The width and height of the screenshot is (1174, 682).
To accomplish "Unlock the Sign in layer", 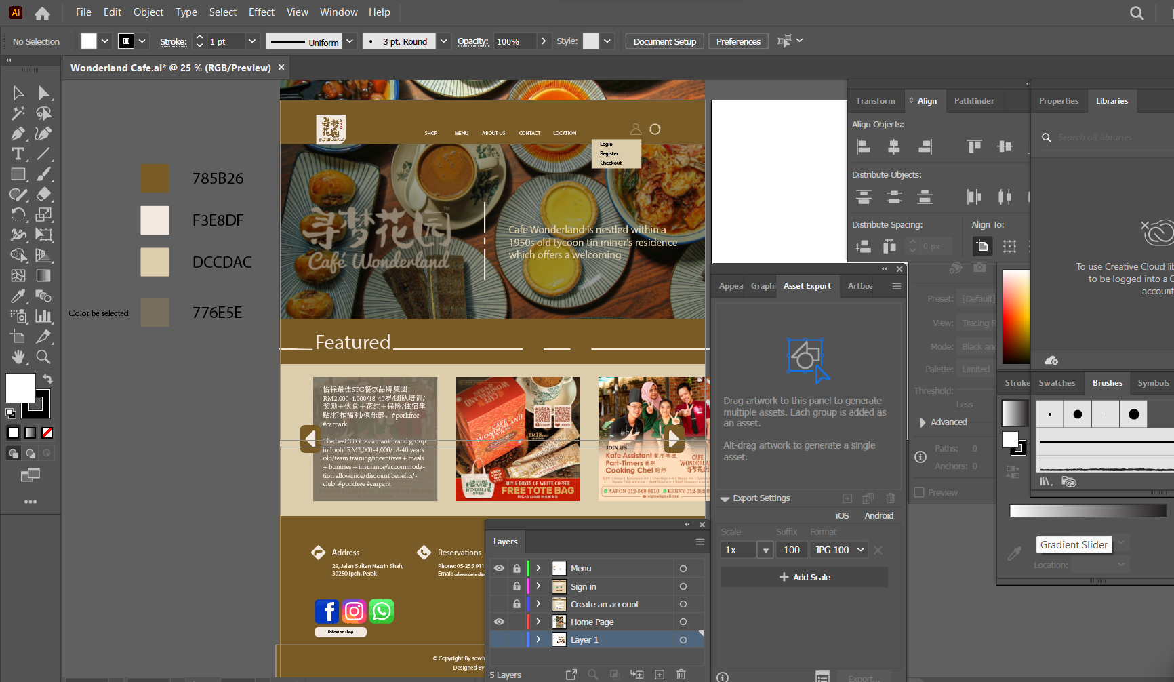I will (x=517, y=586).
